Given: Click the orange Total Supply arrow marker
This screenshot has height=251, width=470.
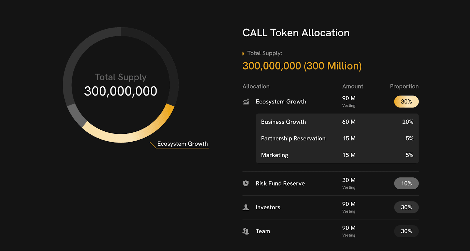Looking at the screenshot, I should pos(243,54).
